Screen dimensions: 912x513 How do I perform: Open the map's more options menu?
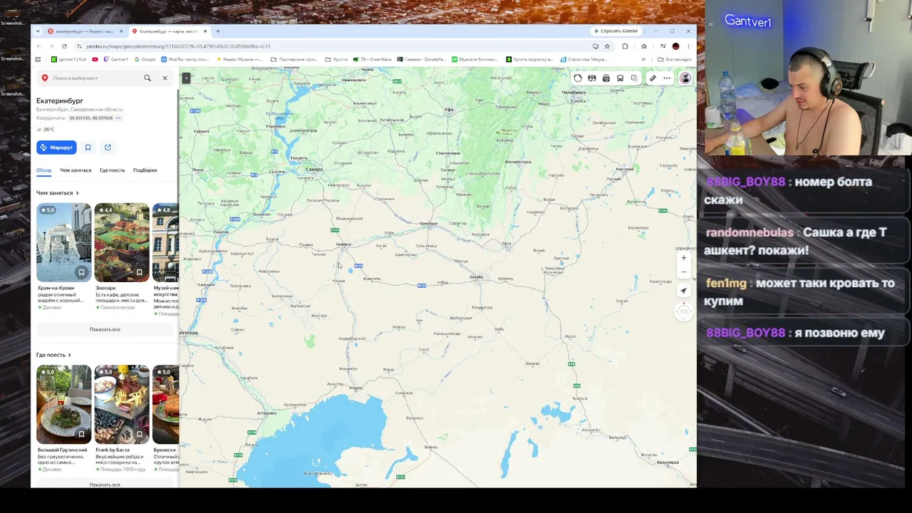(x=667, y=78)
